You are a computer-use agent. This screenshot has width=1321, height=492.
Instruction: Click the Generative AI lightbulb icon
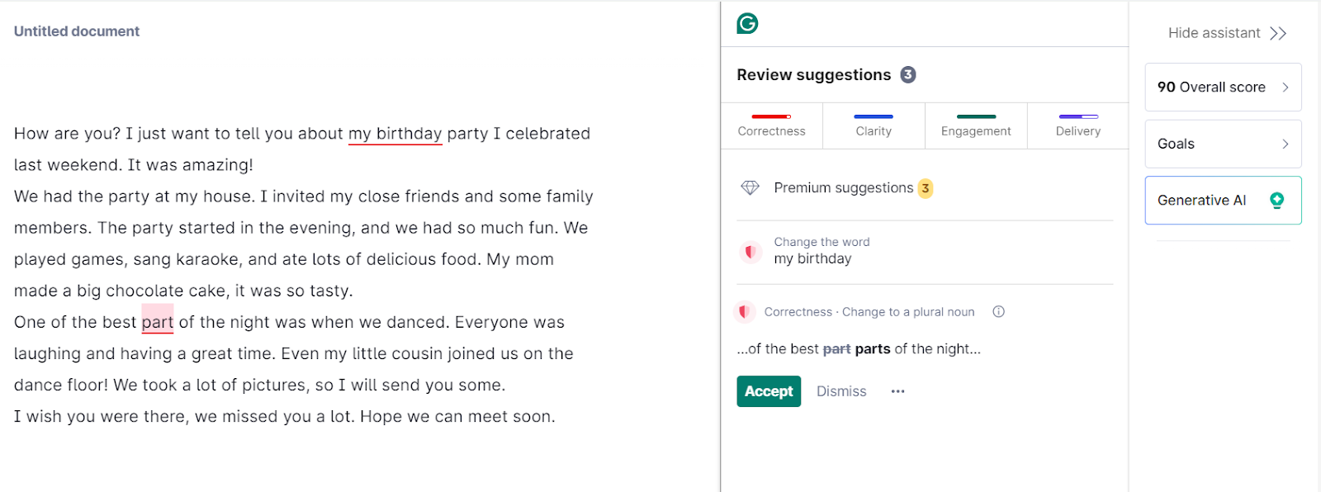[x=1276, y=200]
